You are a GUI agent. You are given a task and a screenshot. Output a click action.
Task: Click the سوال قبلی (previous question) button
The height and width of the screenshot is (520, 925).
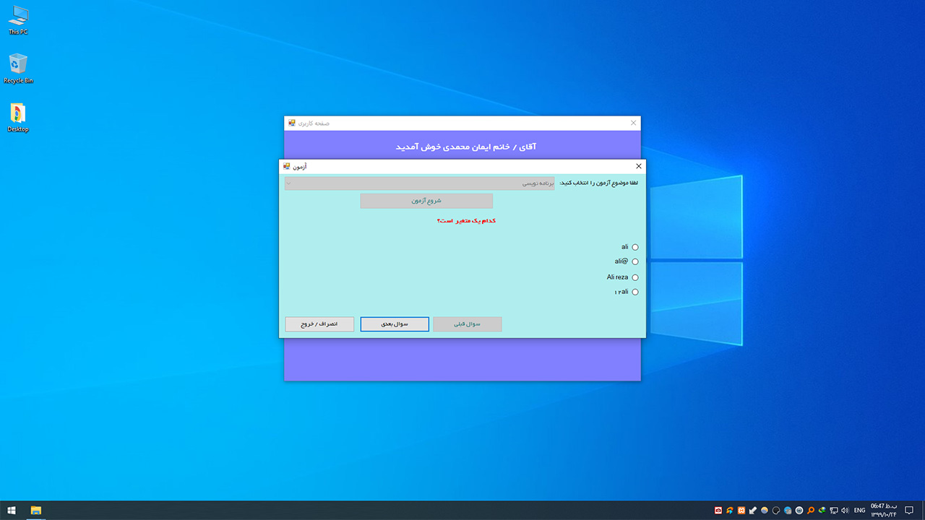coord(467,324)
